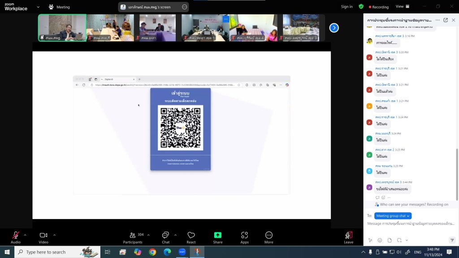
Task: Add emoji reaction to last message
Action: coord(383,198)
